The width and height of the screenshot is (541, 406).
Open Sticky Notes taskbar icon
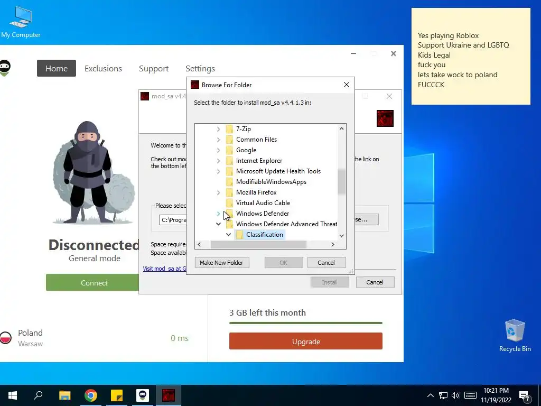pyautogui.click(x=117, y=395)
